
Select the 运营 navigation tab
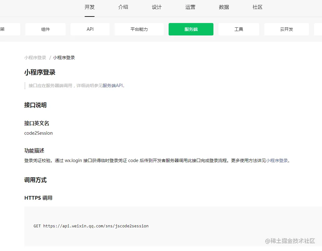click(190, 7)
